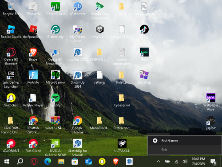Open the Wi-Fi network tray icon
This screenshot has width=222, height=167.
[176, 162]
